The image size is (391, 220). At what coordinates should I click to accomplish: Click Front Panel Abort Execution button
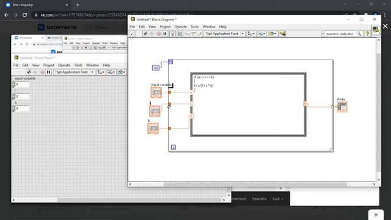(42, 72)
